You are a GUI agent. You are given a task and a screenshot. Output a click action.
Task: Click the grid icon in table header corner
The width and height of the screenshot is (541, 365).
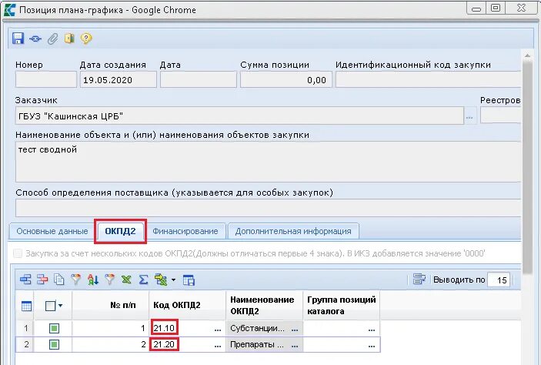(x=27, y=306)
